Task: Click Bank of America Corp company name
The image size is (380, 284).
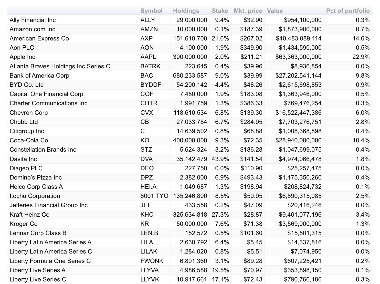Action: pyautogui.click(x=39, y=76)
